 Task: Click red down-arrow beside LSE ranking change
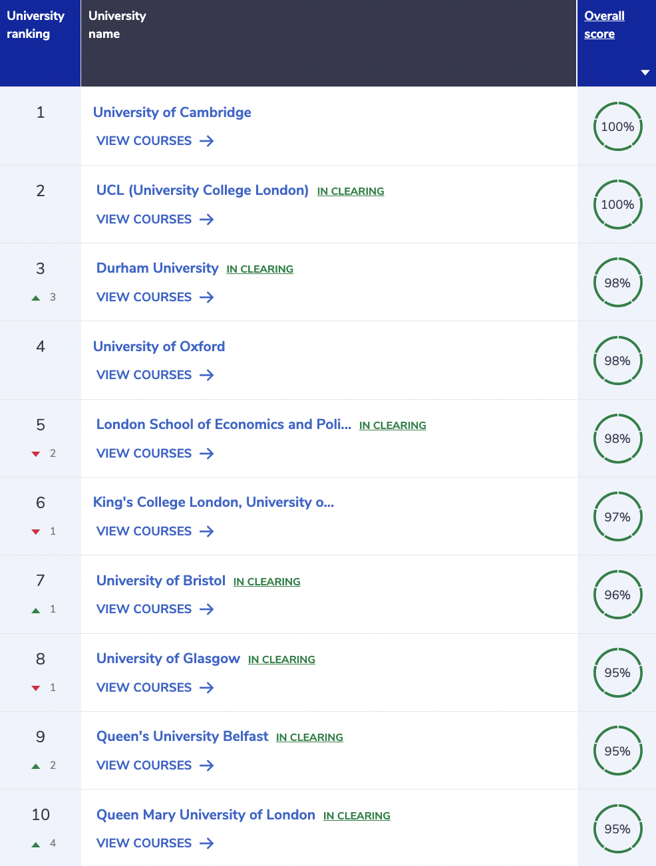[x=36, y=454]
